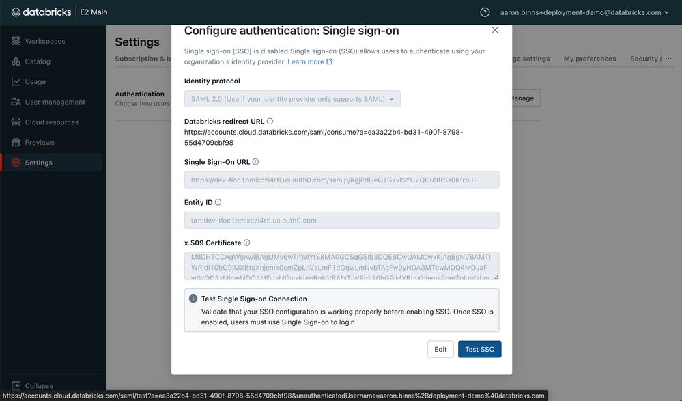This screenshot has height=401, width=682.
Task: Click the Settings page heading
Action: tap(137, 42)
